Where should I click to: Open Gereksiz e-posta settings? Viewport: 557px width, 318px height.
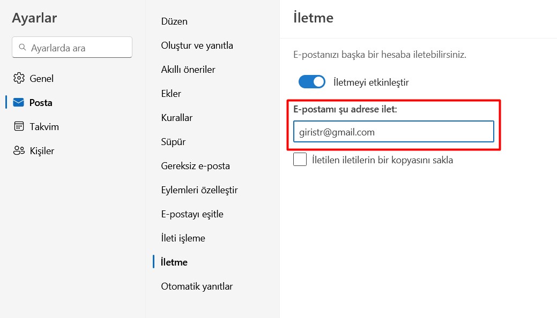[195, 166]
